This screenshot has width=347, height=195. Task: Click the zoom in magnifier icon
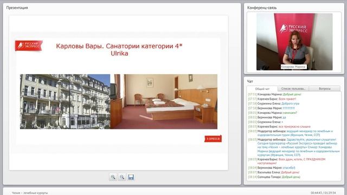coord(113,177)
